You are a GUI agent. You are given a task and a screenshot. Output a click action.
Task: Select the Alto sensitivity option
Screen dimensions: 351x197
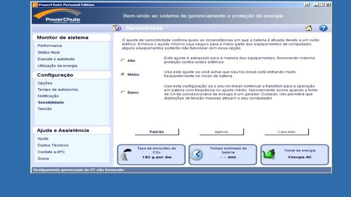point(123,60)
